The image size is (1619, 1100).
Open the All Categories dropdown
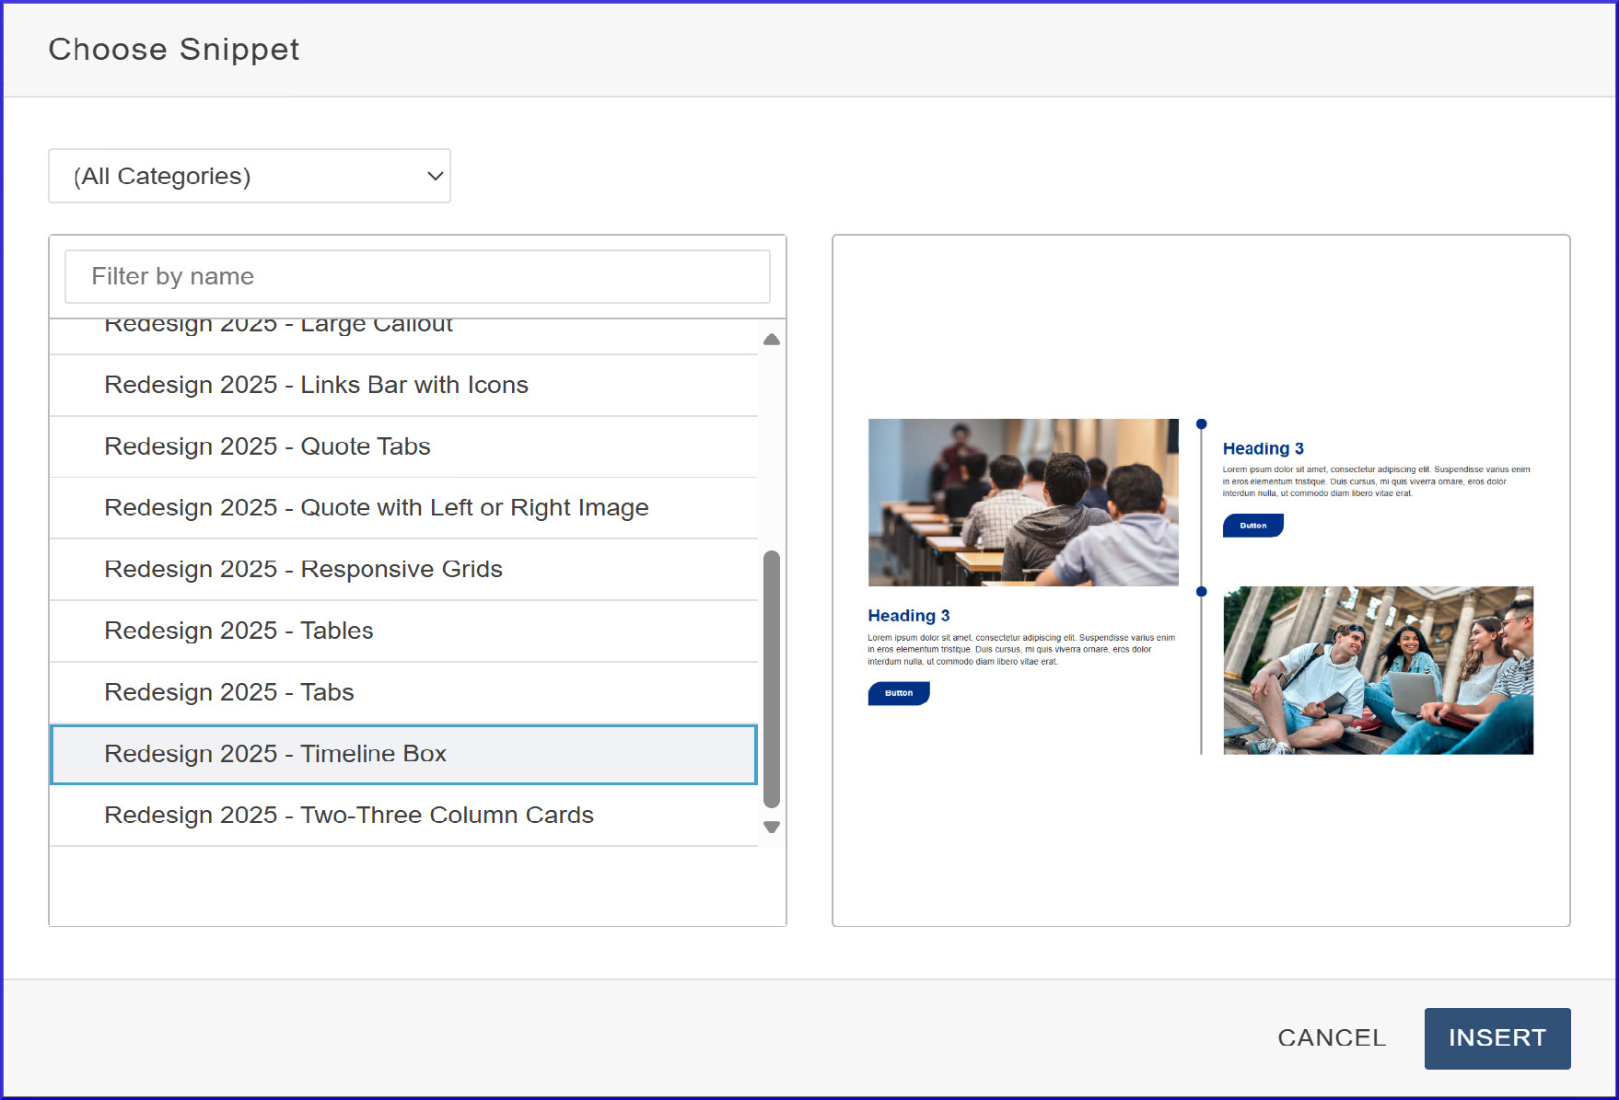click(x=249, y=176)
